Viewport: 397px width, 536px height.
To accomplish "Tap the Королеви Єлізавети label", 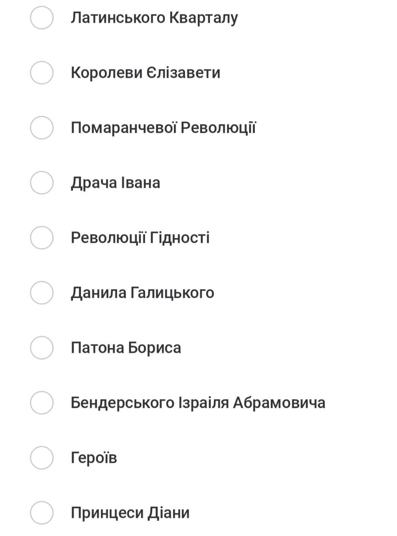I will [145, 72].
